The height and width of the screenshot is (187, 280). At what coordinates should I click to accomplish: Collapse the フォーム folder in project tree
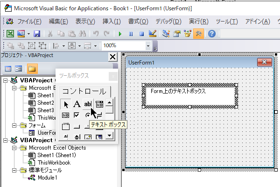pos(16,125)
